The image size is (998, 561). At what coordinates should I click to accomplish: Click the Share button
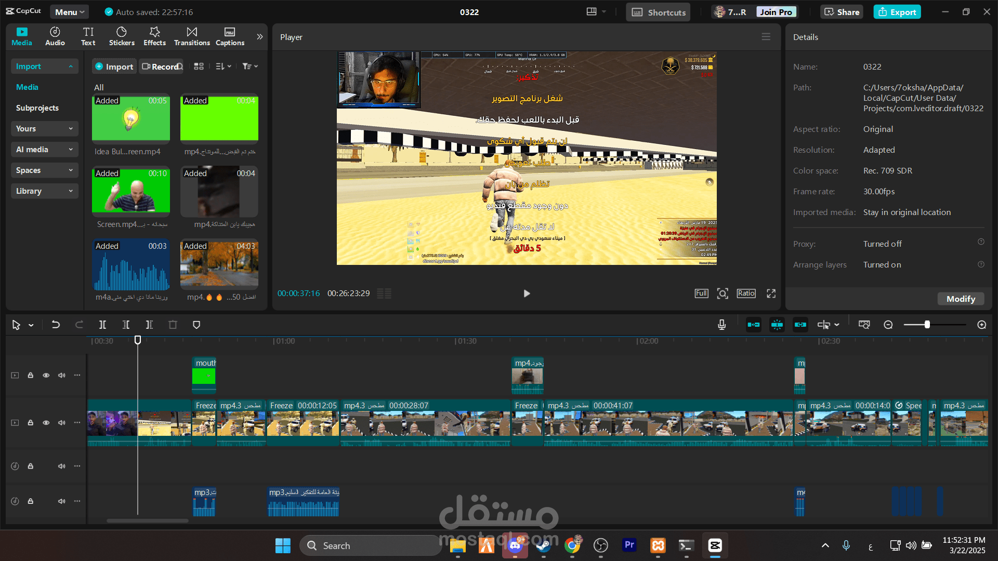tap(842, 12)
